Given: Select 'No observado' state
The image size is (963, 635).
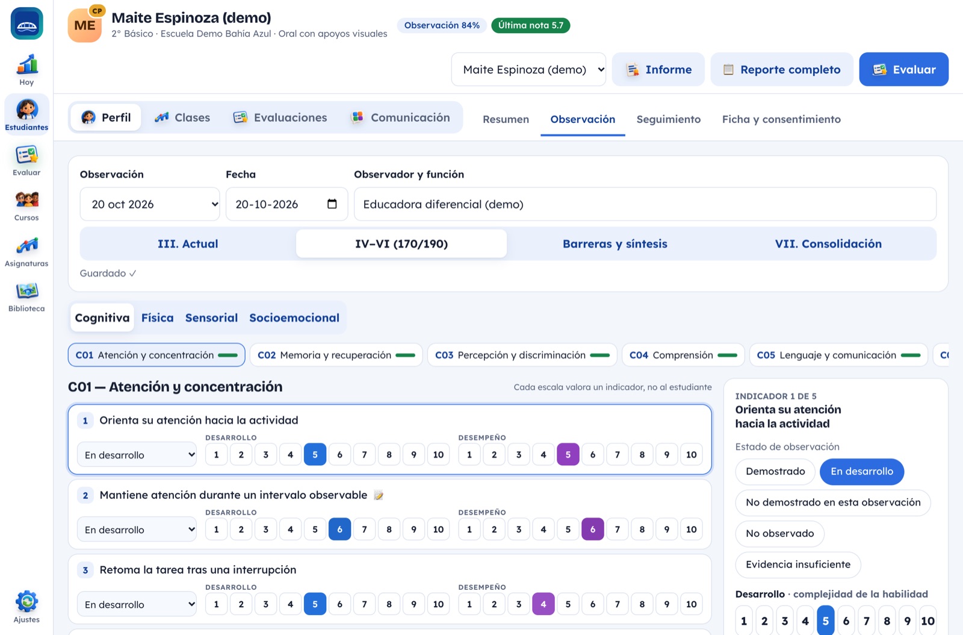Looking at the screenshot, I should (779, 534).
